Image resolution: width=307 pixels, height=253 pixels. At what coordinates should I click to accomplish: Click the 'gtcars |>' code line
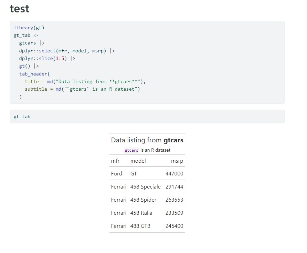tap(32, 43)
